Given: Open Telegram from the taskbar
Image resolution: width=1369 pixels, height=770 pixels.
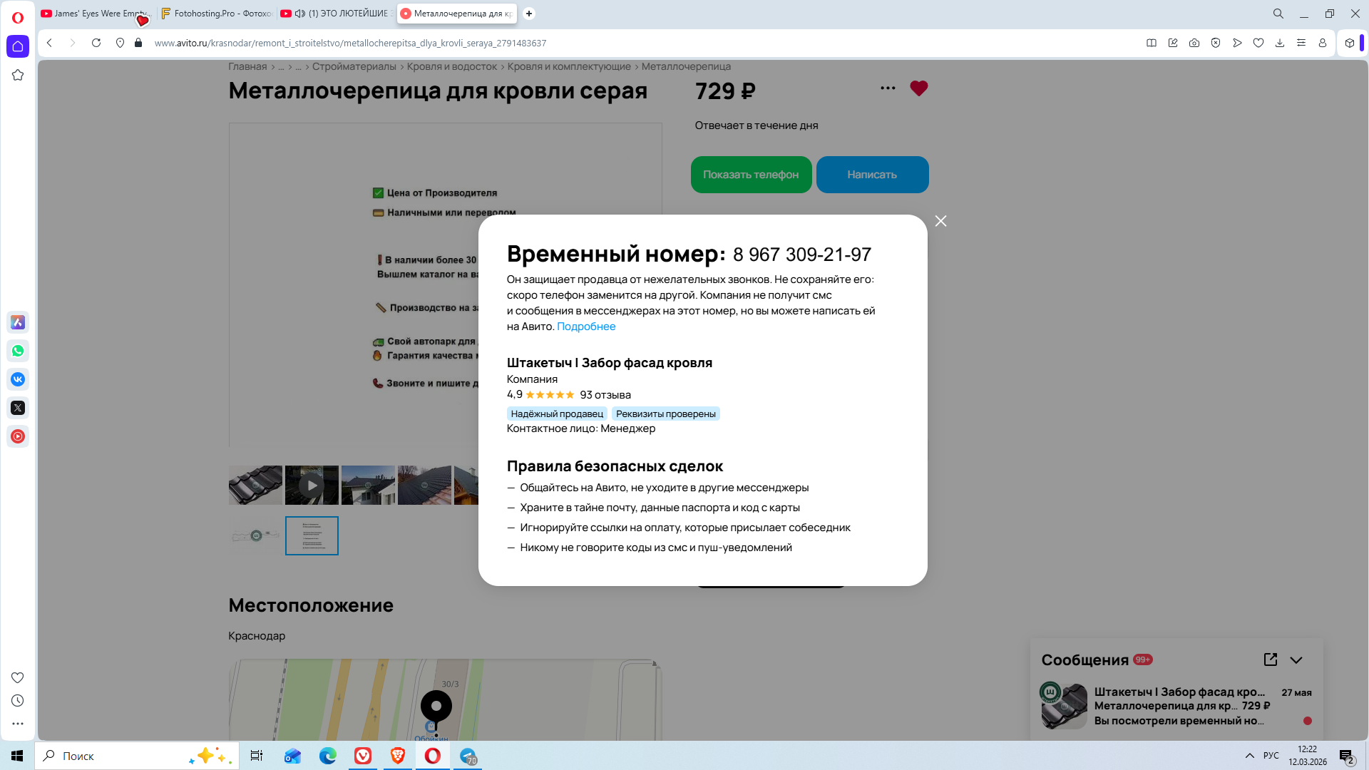Looking at the screenshot, I should (468, 756).
